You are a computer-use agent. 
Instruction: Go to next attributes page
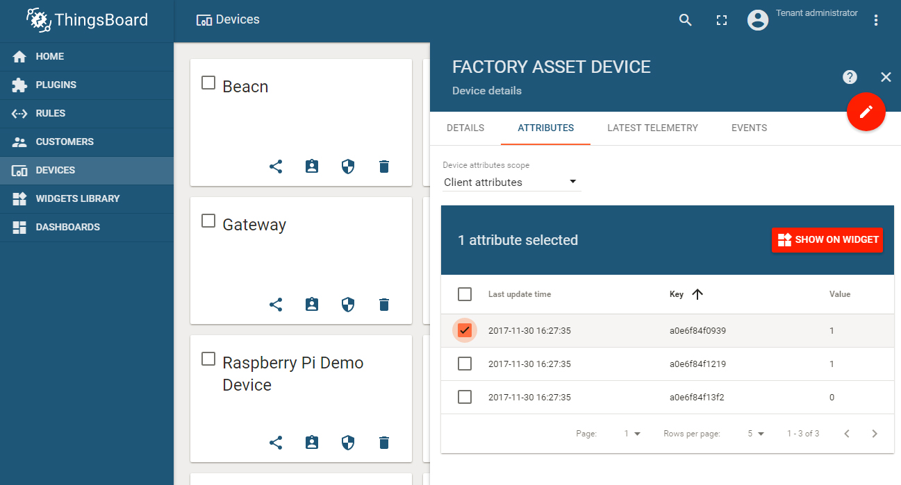pos(875,434)
